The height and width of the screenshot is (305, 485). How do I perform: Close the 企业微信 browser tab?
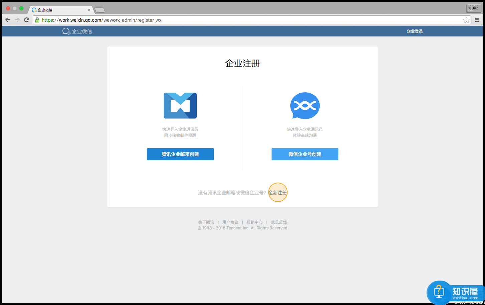click(x=89, y=10)
